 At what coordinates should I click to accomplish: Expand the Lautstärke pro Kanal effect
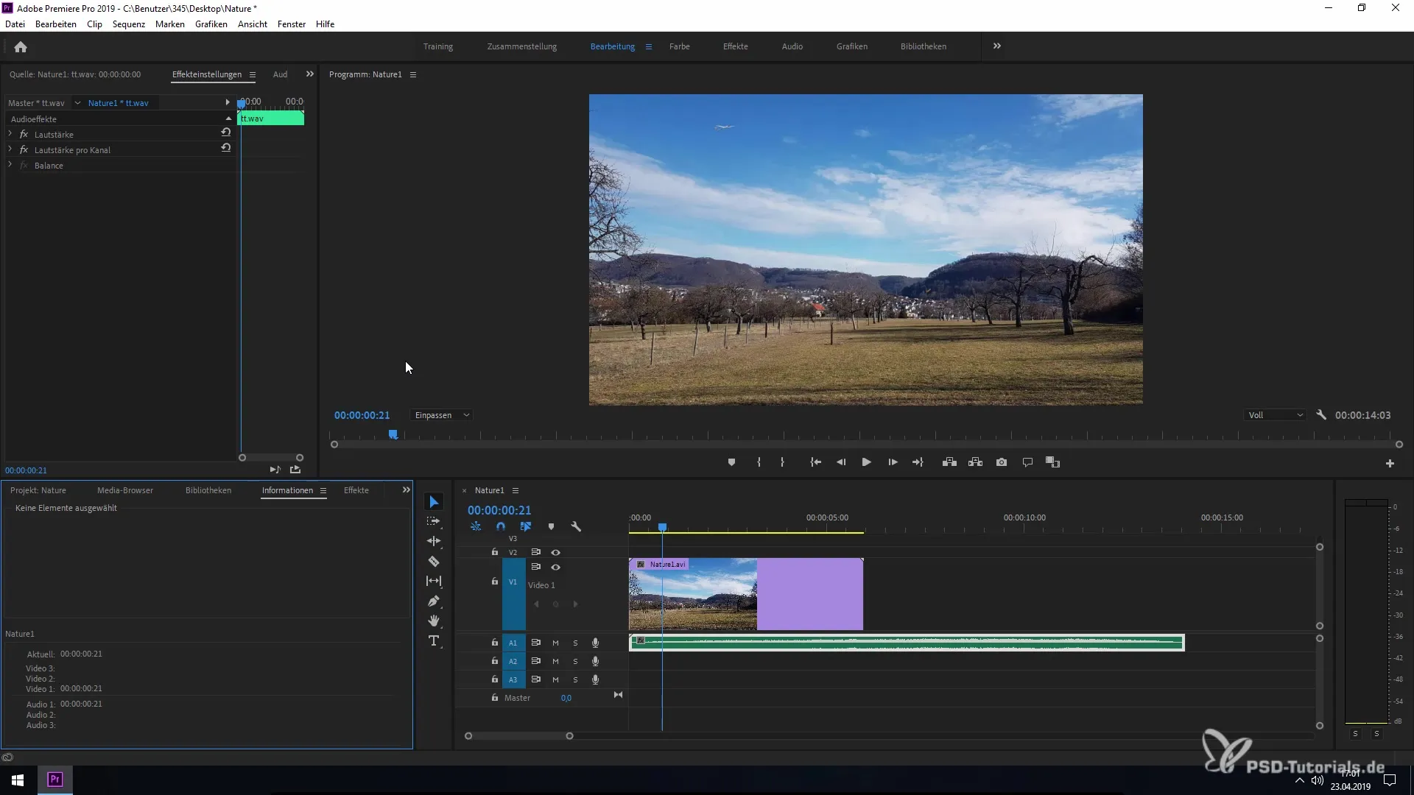coord(10,149)
